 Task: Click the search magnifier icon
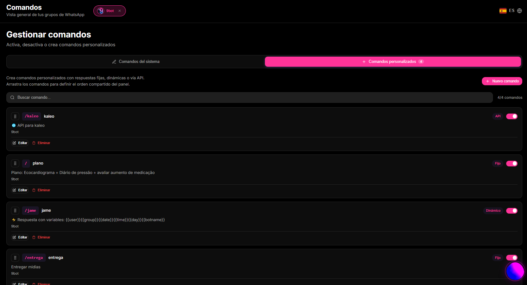(x=12, y=98)
